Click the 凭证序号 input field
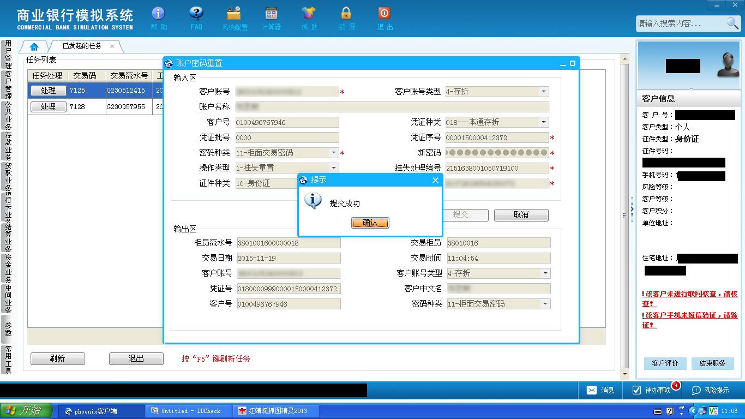Image resolution: width=745 pixels, height=419 pixels. click(x=497, y=137)
